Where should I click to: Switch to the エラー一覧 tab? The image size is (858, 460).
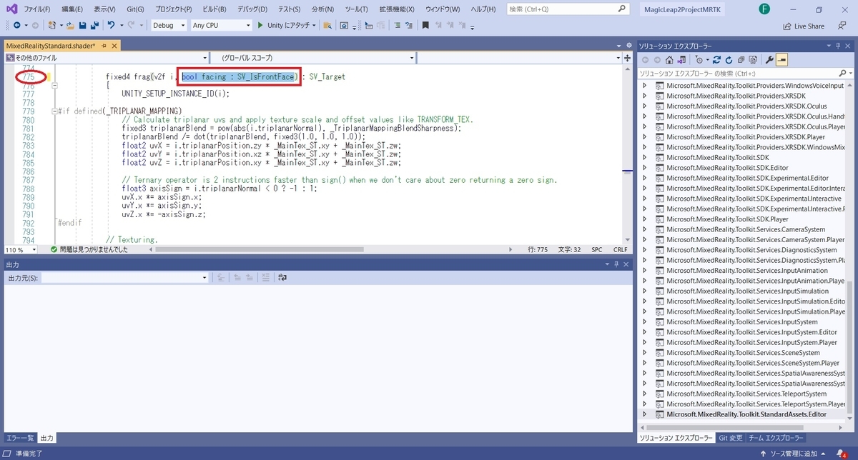(19, 438)
